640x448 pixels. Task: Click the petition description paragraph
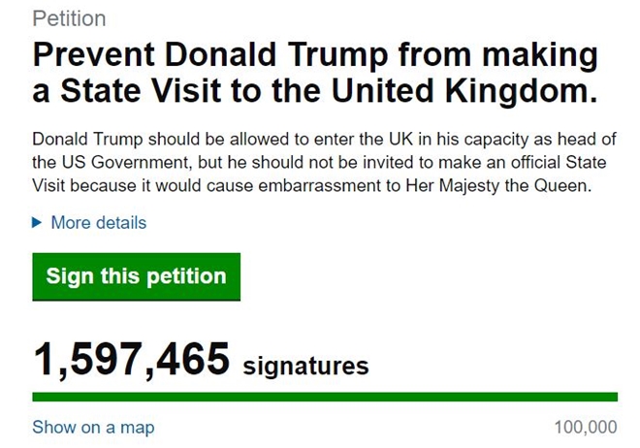click(x=324, y=162)
